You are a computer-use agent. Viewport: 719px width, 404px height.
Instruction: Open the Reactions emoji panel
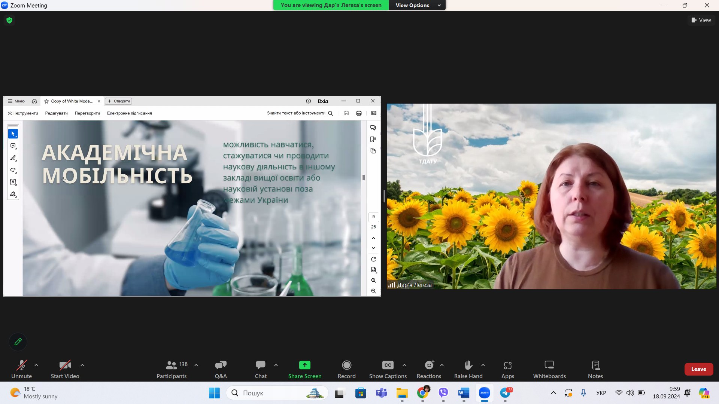click(429, 369)
